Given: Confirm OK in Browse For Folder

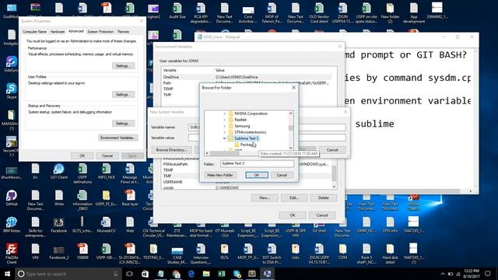Looking at the screenshot, I should [257, 175].
